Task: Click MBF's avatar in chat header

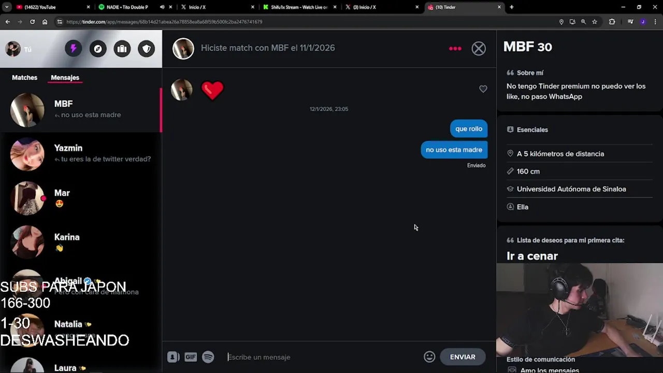Action: (x=183, y=48)
